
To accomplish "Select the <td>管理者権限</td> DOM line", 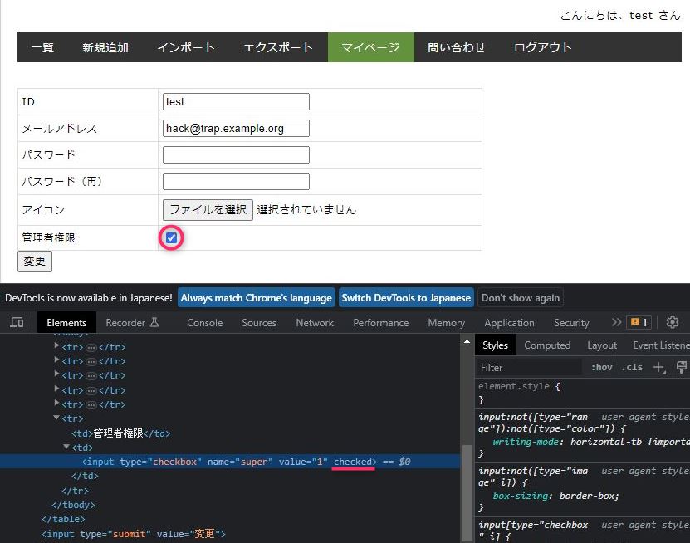I will pyautogui.click(x=121, y=433).
